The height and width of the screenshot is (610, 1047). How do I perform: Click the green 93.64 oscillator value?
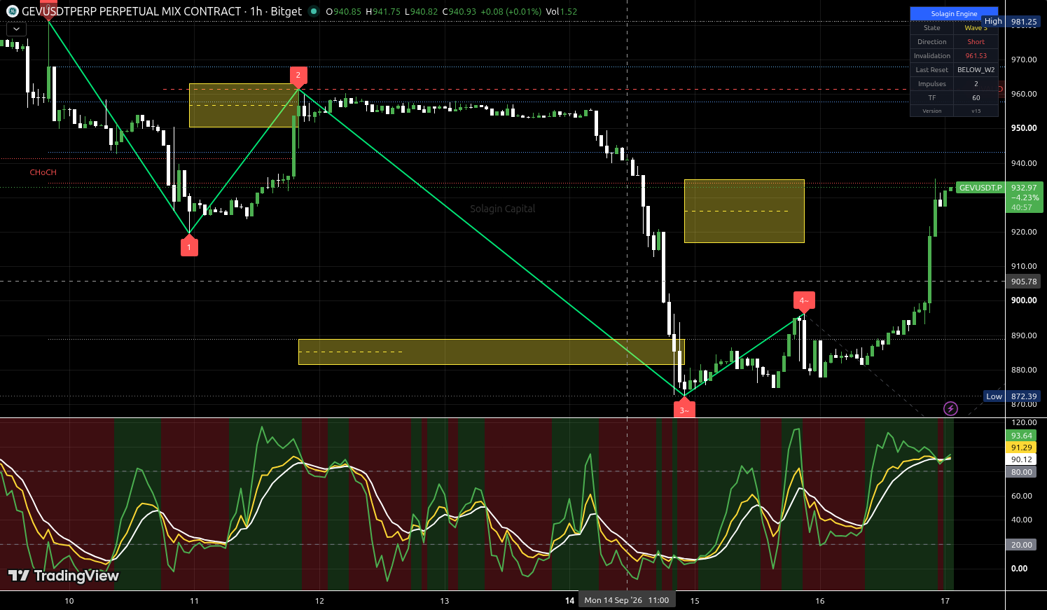1022,436
